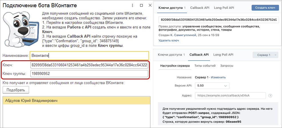Screen dimensions: 282x128
Task: Select the Ключ группы input field
Action: (90, 74)
